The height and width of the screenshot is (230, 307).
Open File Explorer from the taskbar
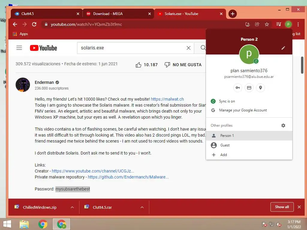coord(24,224)
